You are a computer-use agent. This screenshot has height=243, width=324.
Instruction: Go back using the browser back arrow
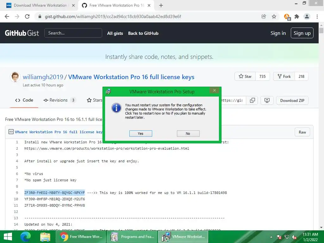pos(7,16)
